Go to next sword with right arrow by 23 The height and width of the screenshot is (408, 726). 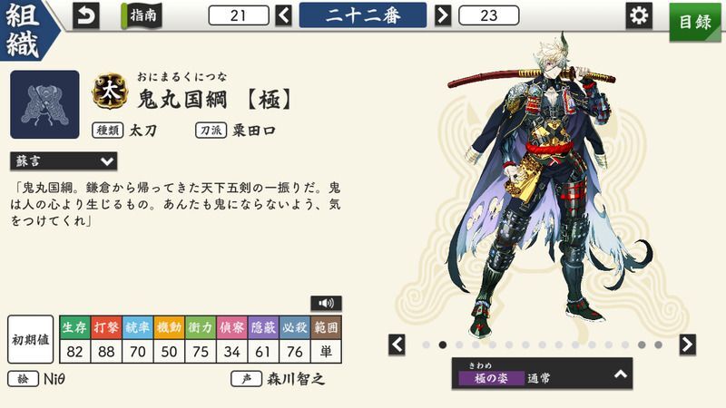443,15
